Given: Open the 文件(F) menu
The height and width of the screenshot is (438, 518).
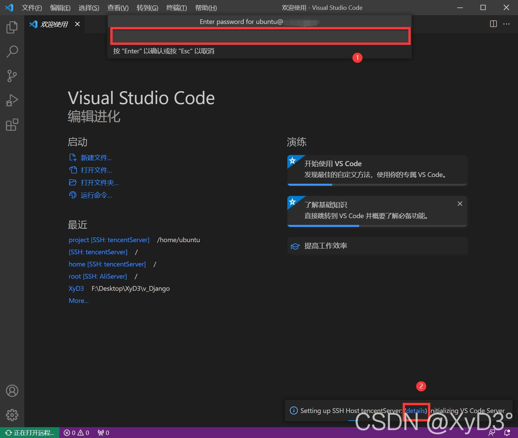Looking at the screenshot, I should tap(32, 7).
